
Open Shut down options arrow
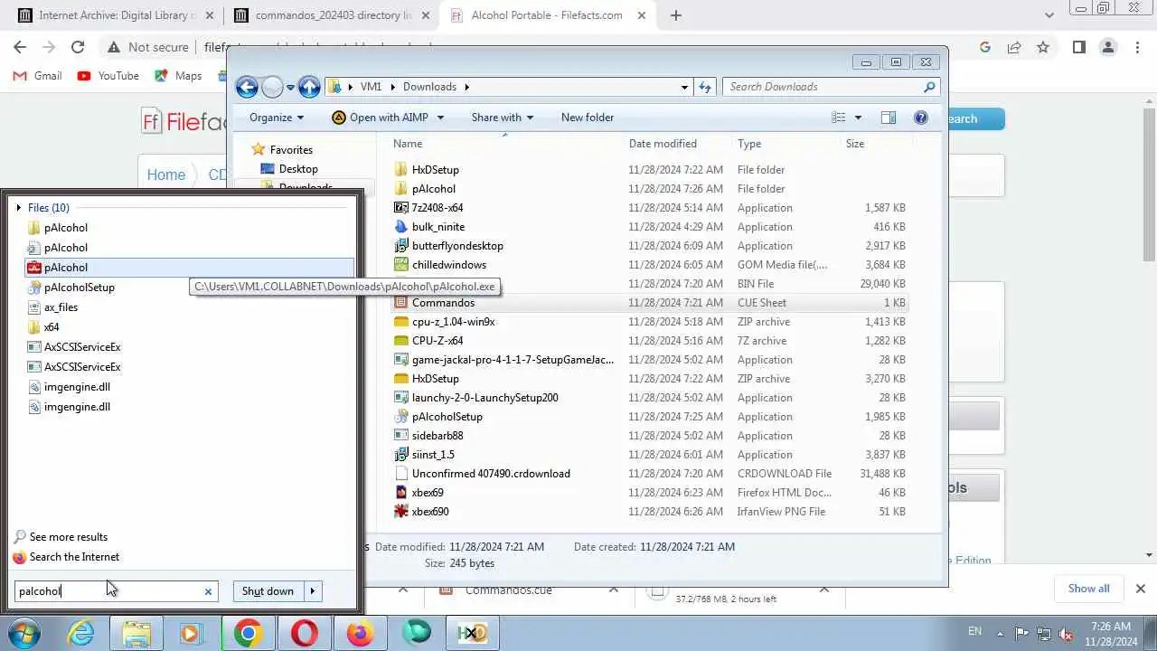coord(313,591)
